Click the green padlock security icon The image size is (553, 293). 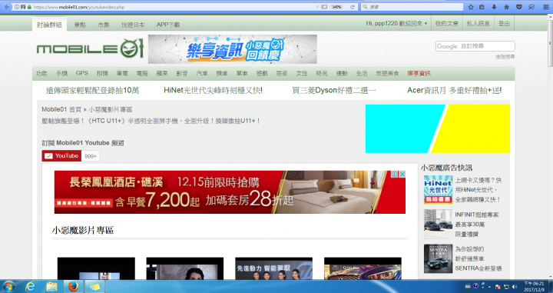(29, 7)
